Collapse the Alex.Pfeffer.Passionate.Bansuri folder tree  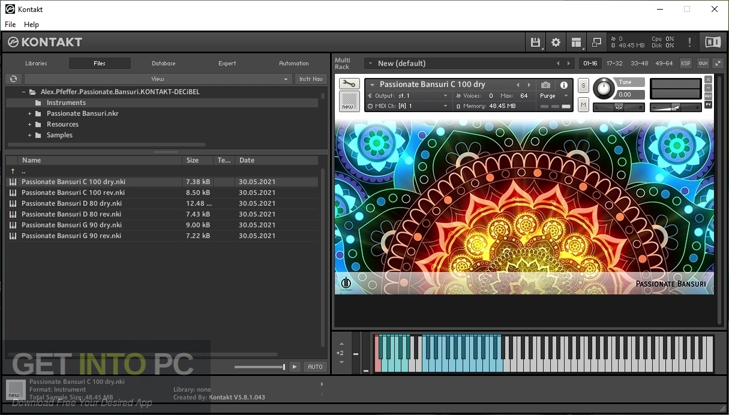(23, 92)
